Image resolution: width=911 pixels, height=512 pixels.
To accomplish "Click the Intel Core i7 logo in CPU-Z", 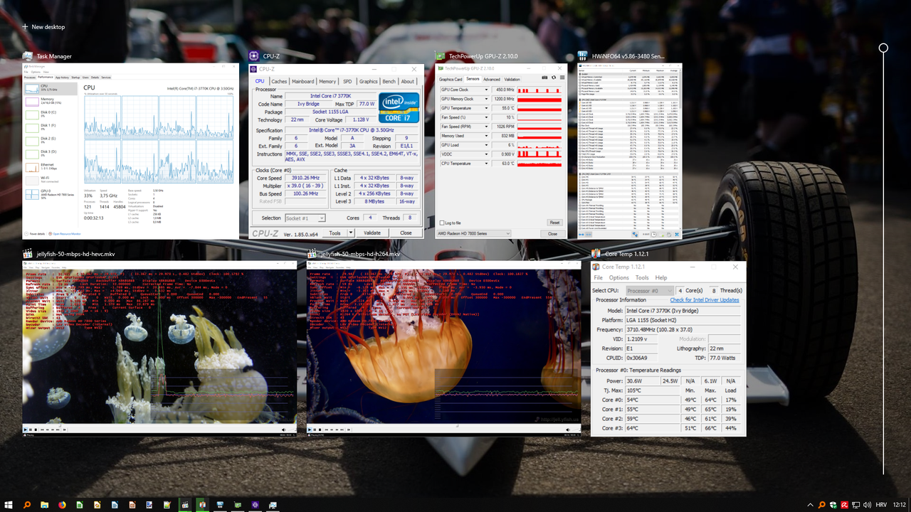I will tap(399, 107).
